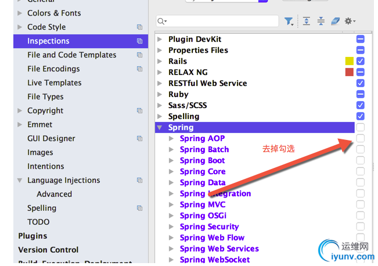
Task: Toggle the Properties Files inspections checkbox
Action: 360,50
